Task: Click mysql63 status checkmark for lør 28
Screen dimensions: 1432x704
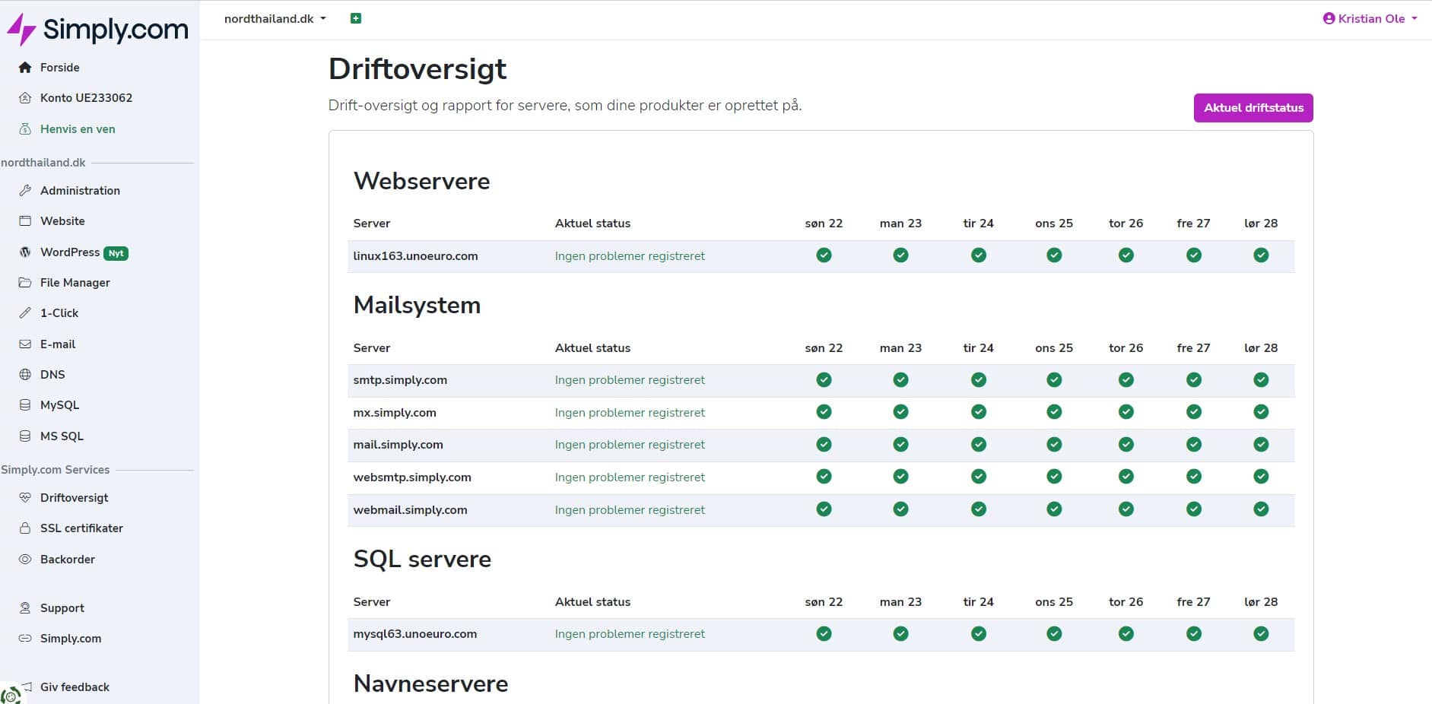Action: pos(1261,633)
